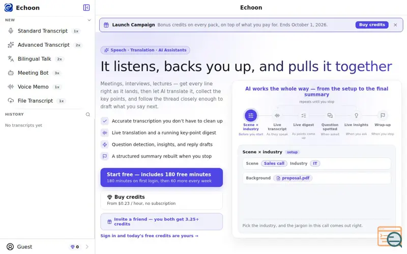
Task: Click the diamond credits balance badge
Action: tap(75, 247)
